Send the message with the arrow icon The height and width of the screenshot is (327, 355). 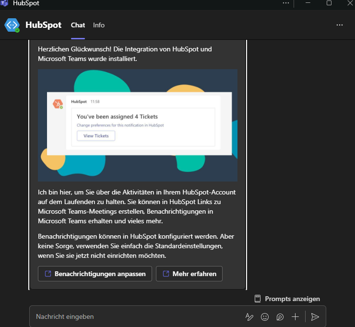tap(315, 317)
